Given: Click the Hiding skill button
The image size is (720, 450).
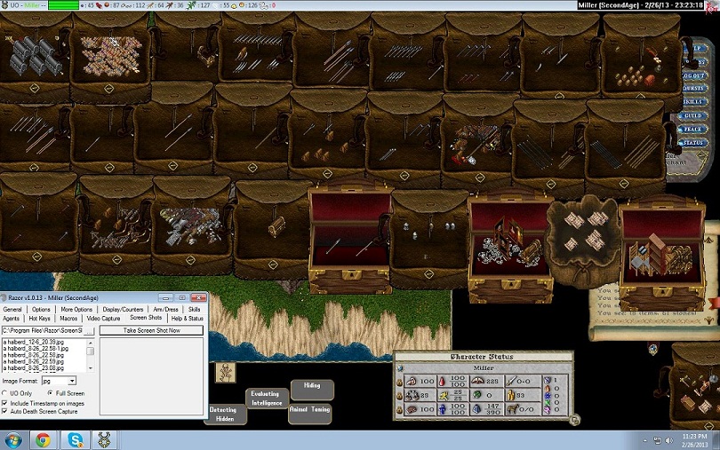Looking at the screenshot, I should (312, 388).
